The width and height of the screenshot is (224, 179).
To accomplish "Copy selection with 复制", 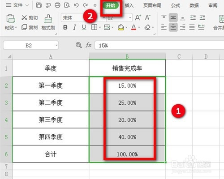I will [x=30, y=27].
